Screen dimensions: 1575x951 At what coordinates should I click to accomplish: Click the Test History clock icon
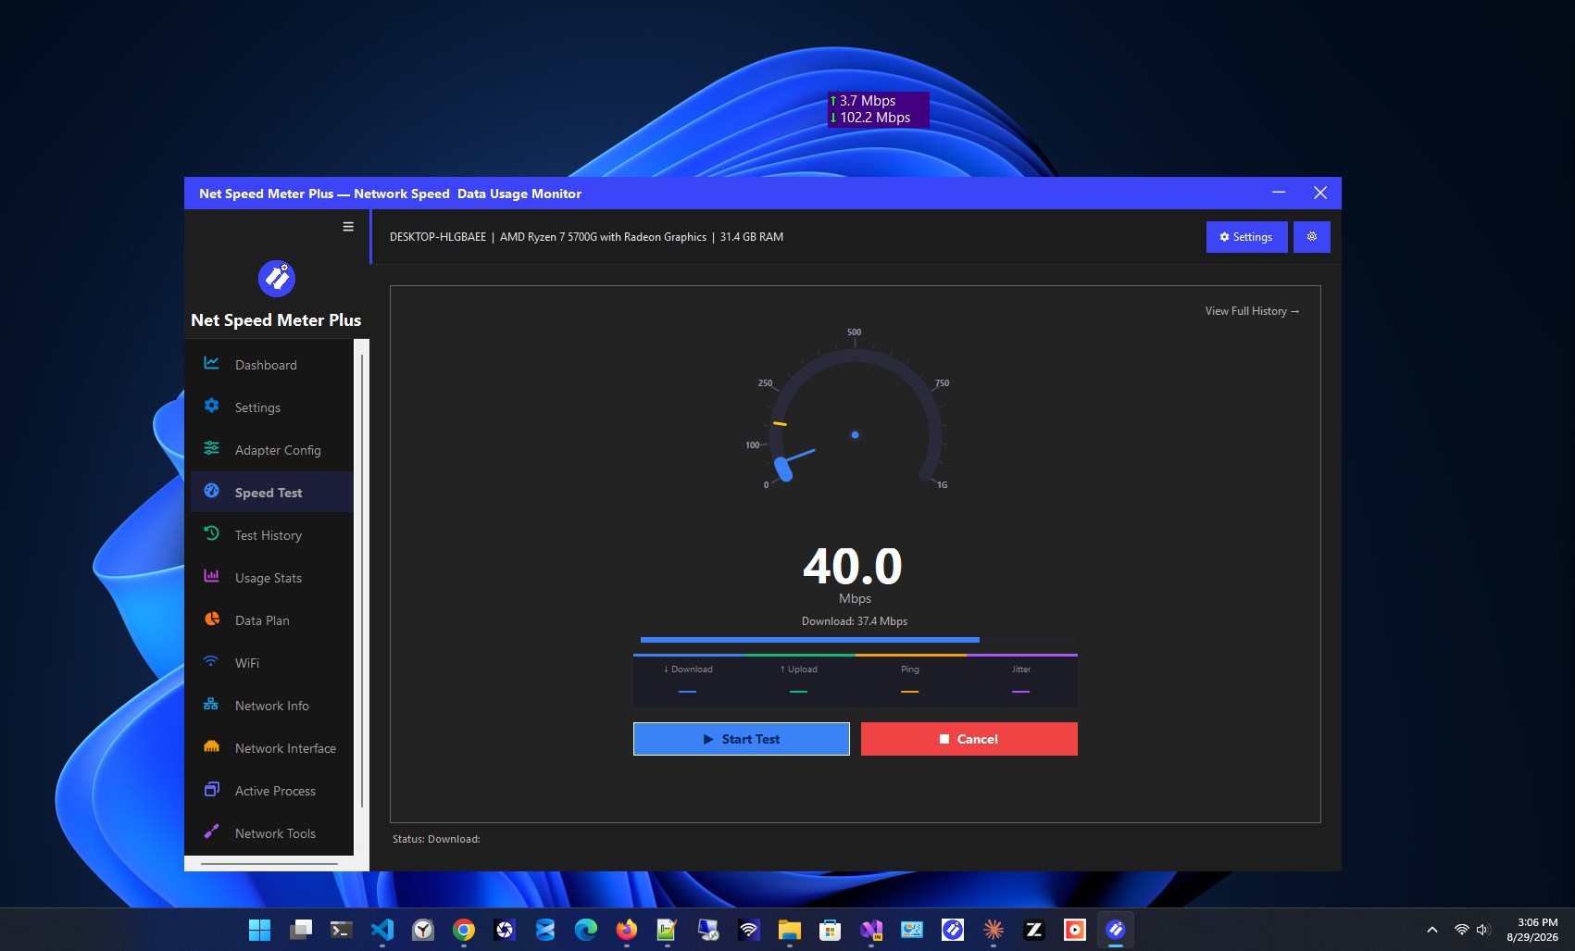point(212,533)
